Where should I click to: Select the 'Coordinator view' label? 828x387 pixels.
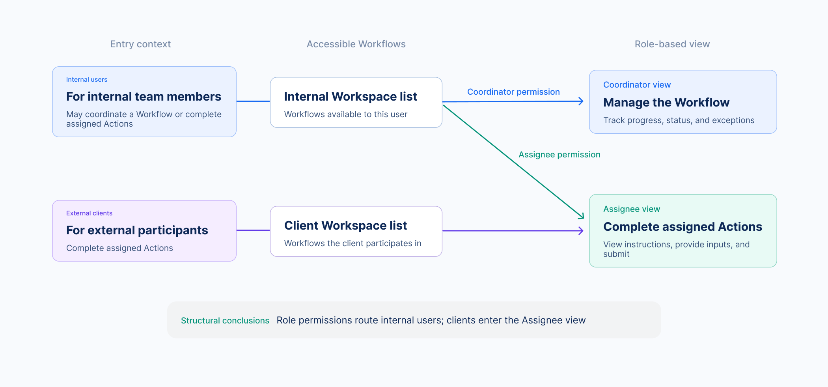pyautogui.click(x=637, y=85)
